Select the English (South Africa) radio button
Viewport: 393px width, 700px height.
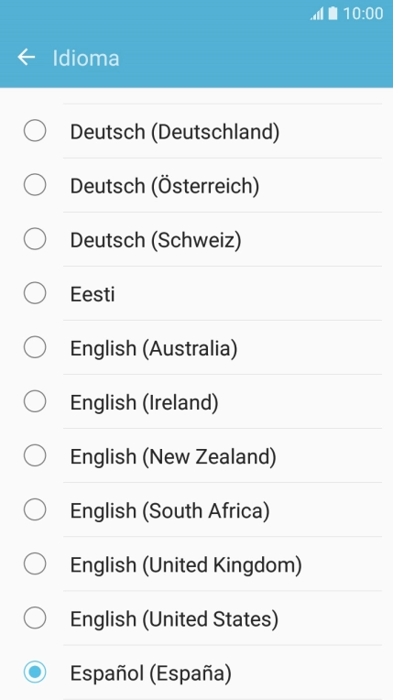click(x=35, y=509)
